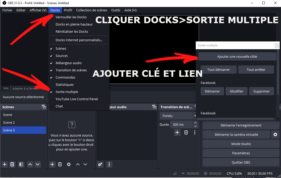Viewport: 281px width, 178px height.
Task: Choose Verrouiller les Docks menu entry
Action: tap(71, 17)
